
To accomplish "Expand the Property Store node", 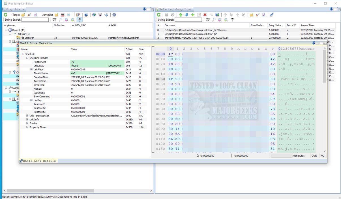I will click(27, 127).
